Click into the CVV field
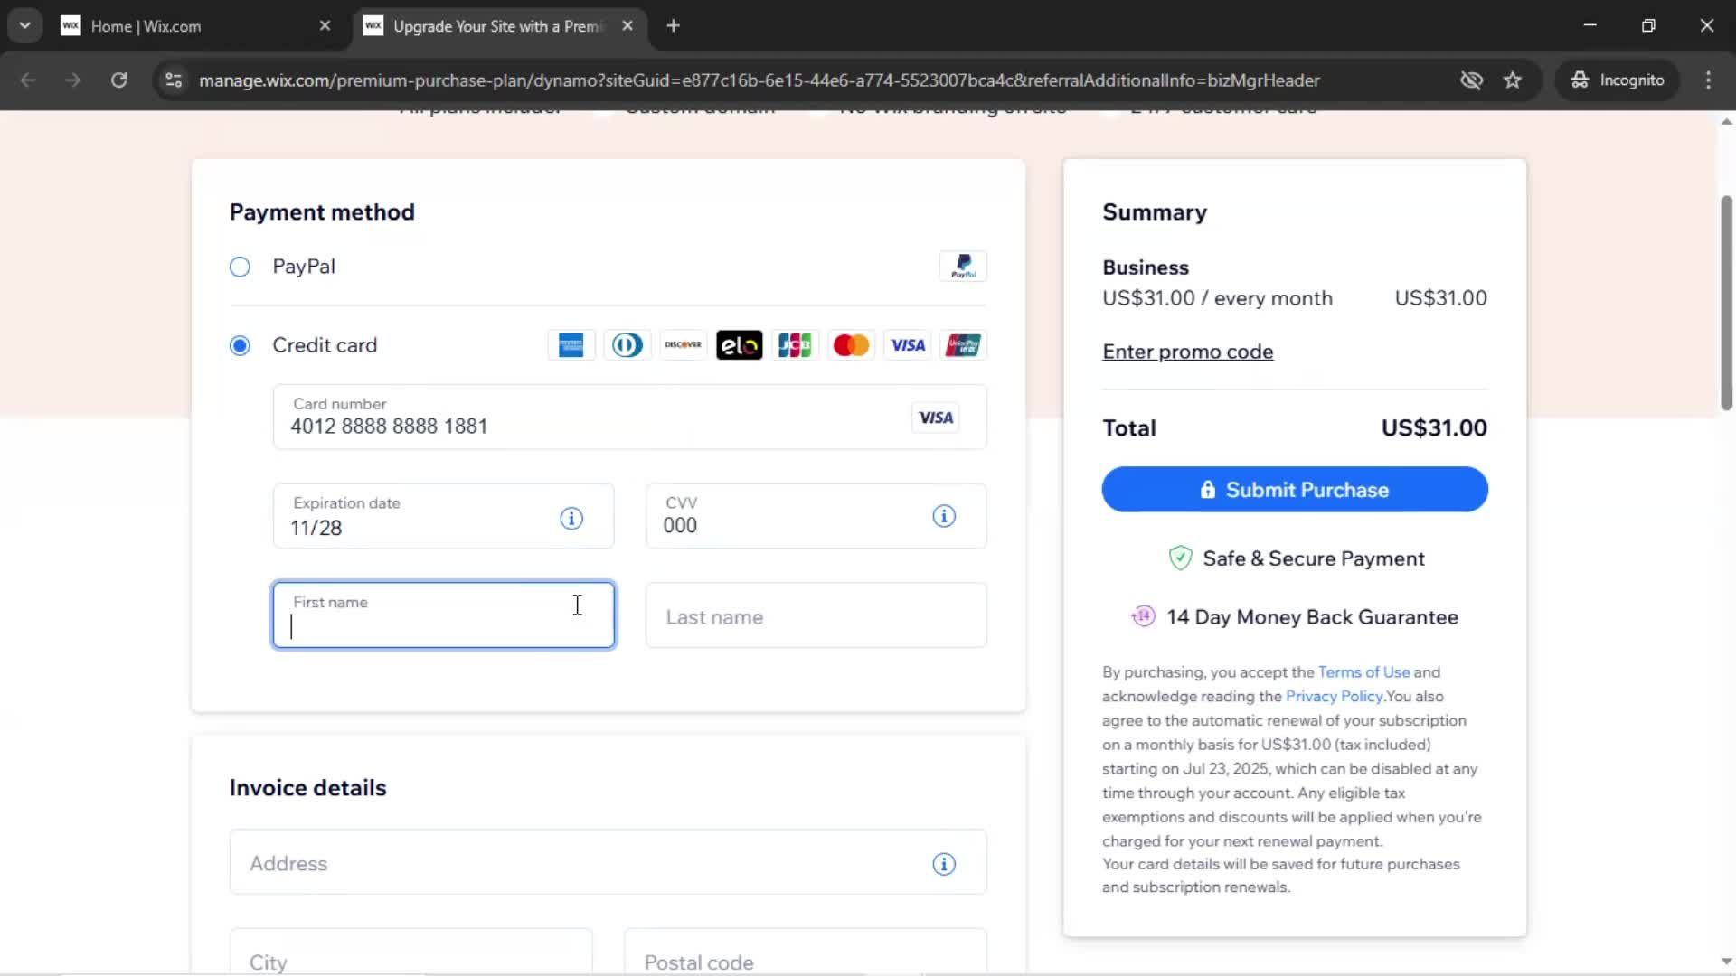Viewport: 1736px width, 976px height. pos(816,516)
